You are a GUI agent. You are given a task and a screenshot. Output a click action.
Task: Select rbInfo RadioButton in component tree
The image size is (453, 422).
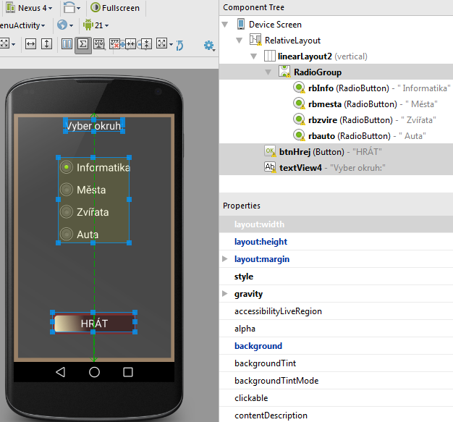pyautogui.click(x=378, y=88)
